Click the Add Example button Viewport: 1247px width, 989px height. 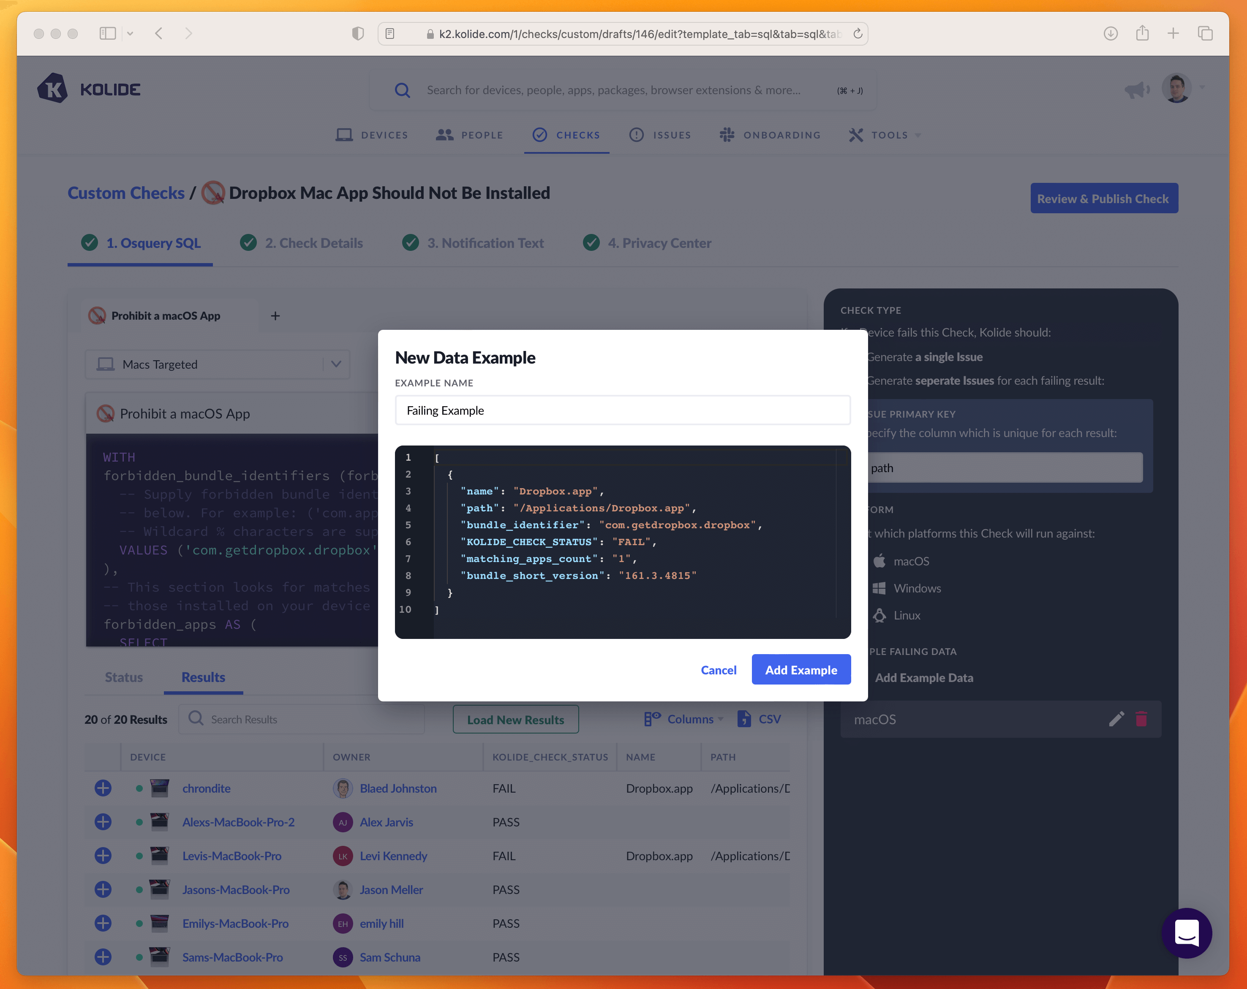point(800,670)
